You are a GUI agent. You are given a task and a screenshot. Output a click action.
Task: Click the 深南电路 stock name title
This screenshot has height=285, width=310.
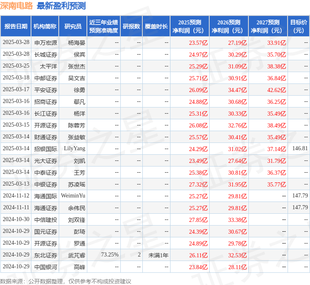coord(17,6)
